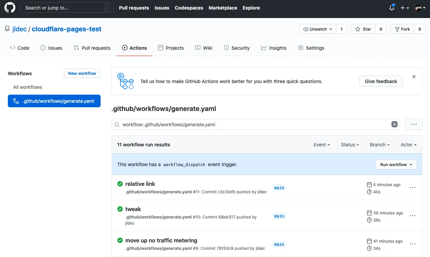The height and width of the screenshot is (257, 430).
Task: Click the green success checkmark on relative link run
Action: pyautogui.click(x=120, y=183)
